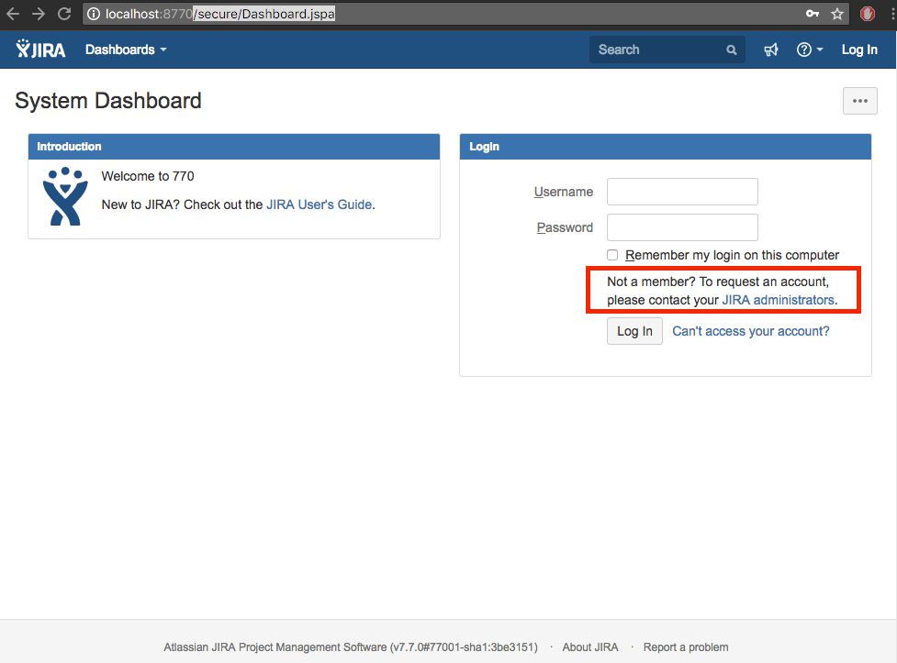Viewport: 897px width, 663px height.
Task: Click the browser back arrow
Action: pos(13,14)
